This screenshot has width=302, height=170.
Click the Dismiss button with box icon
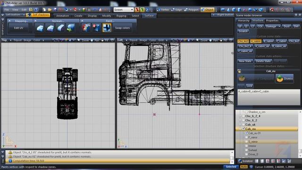tap(285, 78)
